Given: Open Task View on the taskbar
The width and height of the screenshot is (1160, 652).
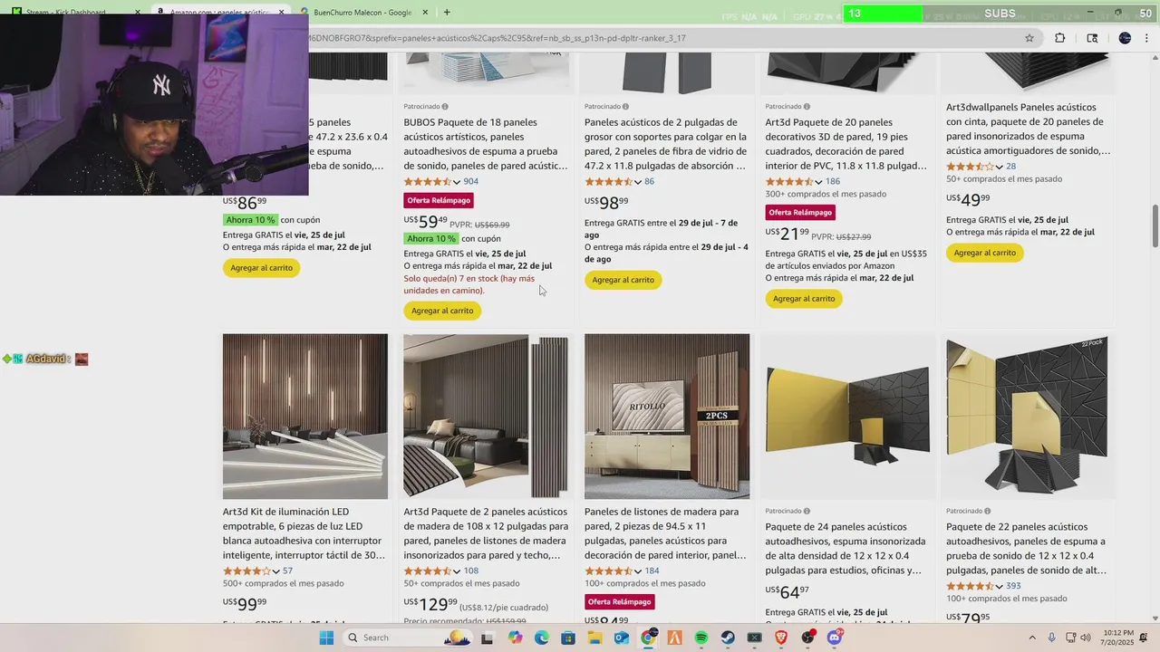Looking at the screenshot, I should (487, 638).
